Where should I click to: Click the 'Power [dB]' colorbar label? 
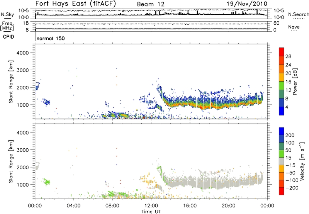[295, 82]
